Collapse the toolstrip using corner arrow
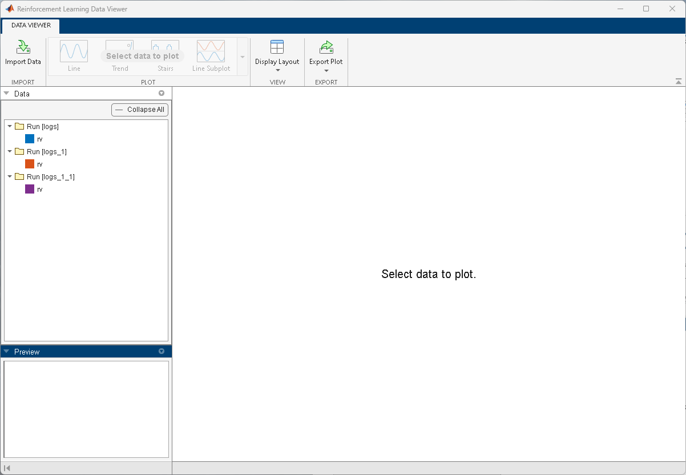The height and width of the screenshot is (475, 686). pos(679,82)
